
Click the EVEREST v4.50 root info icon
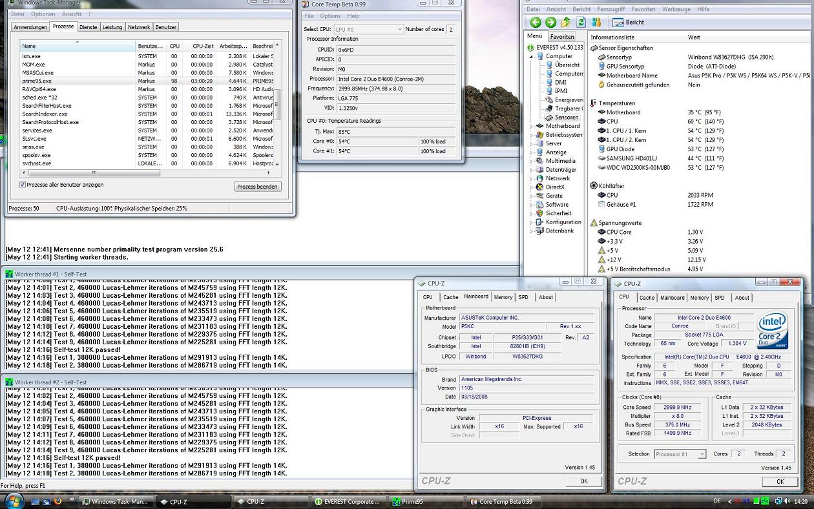[x=531, y=48]
